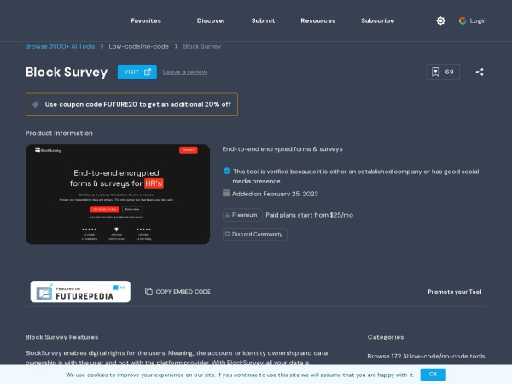Click Browse 172 AI low-code/no-code tools
This screenshot has width=512, height=384.
click(427, 356)
